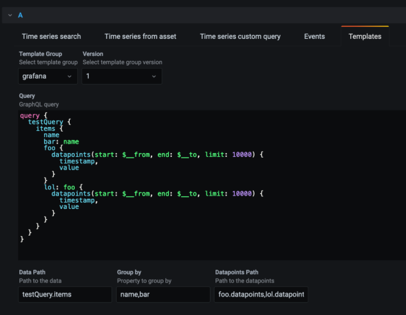The width and height of the screenshot is (406, 315).
Task: Click the Query section label
Action: pos(27,96)
